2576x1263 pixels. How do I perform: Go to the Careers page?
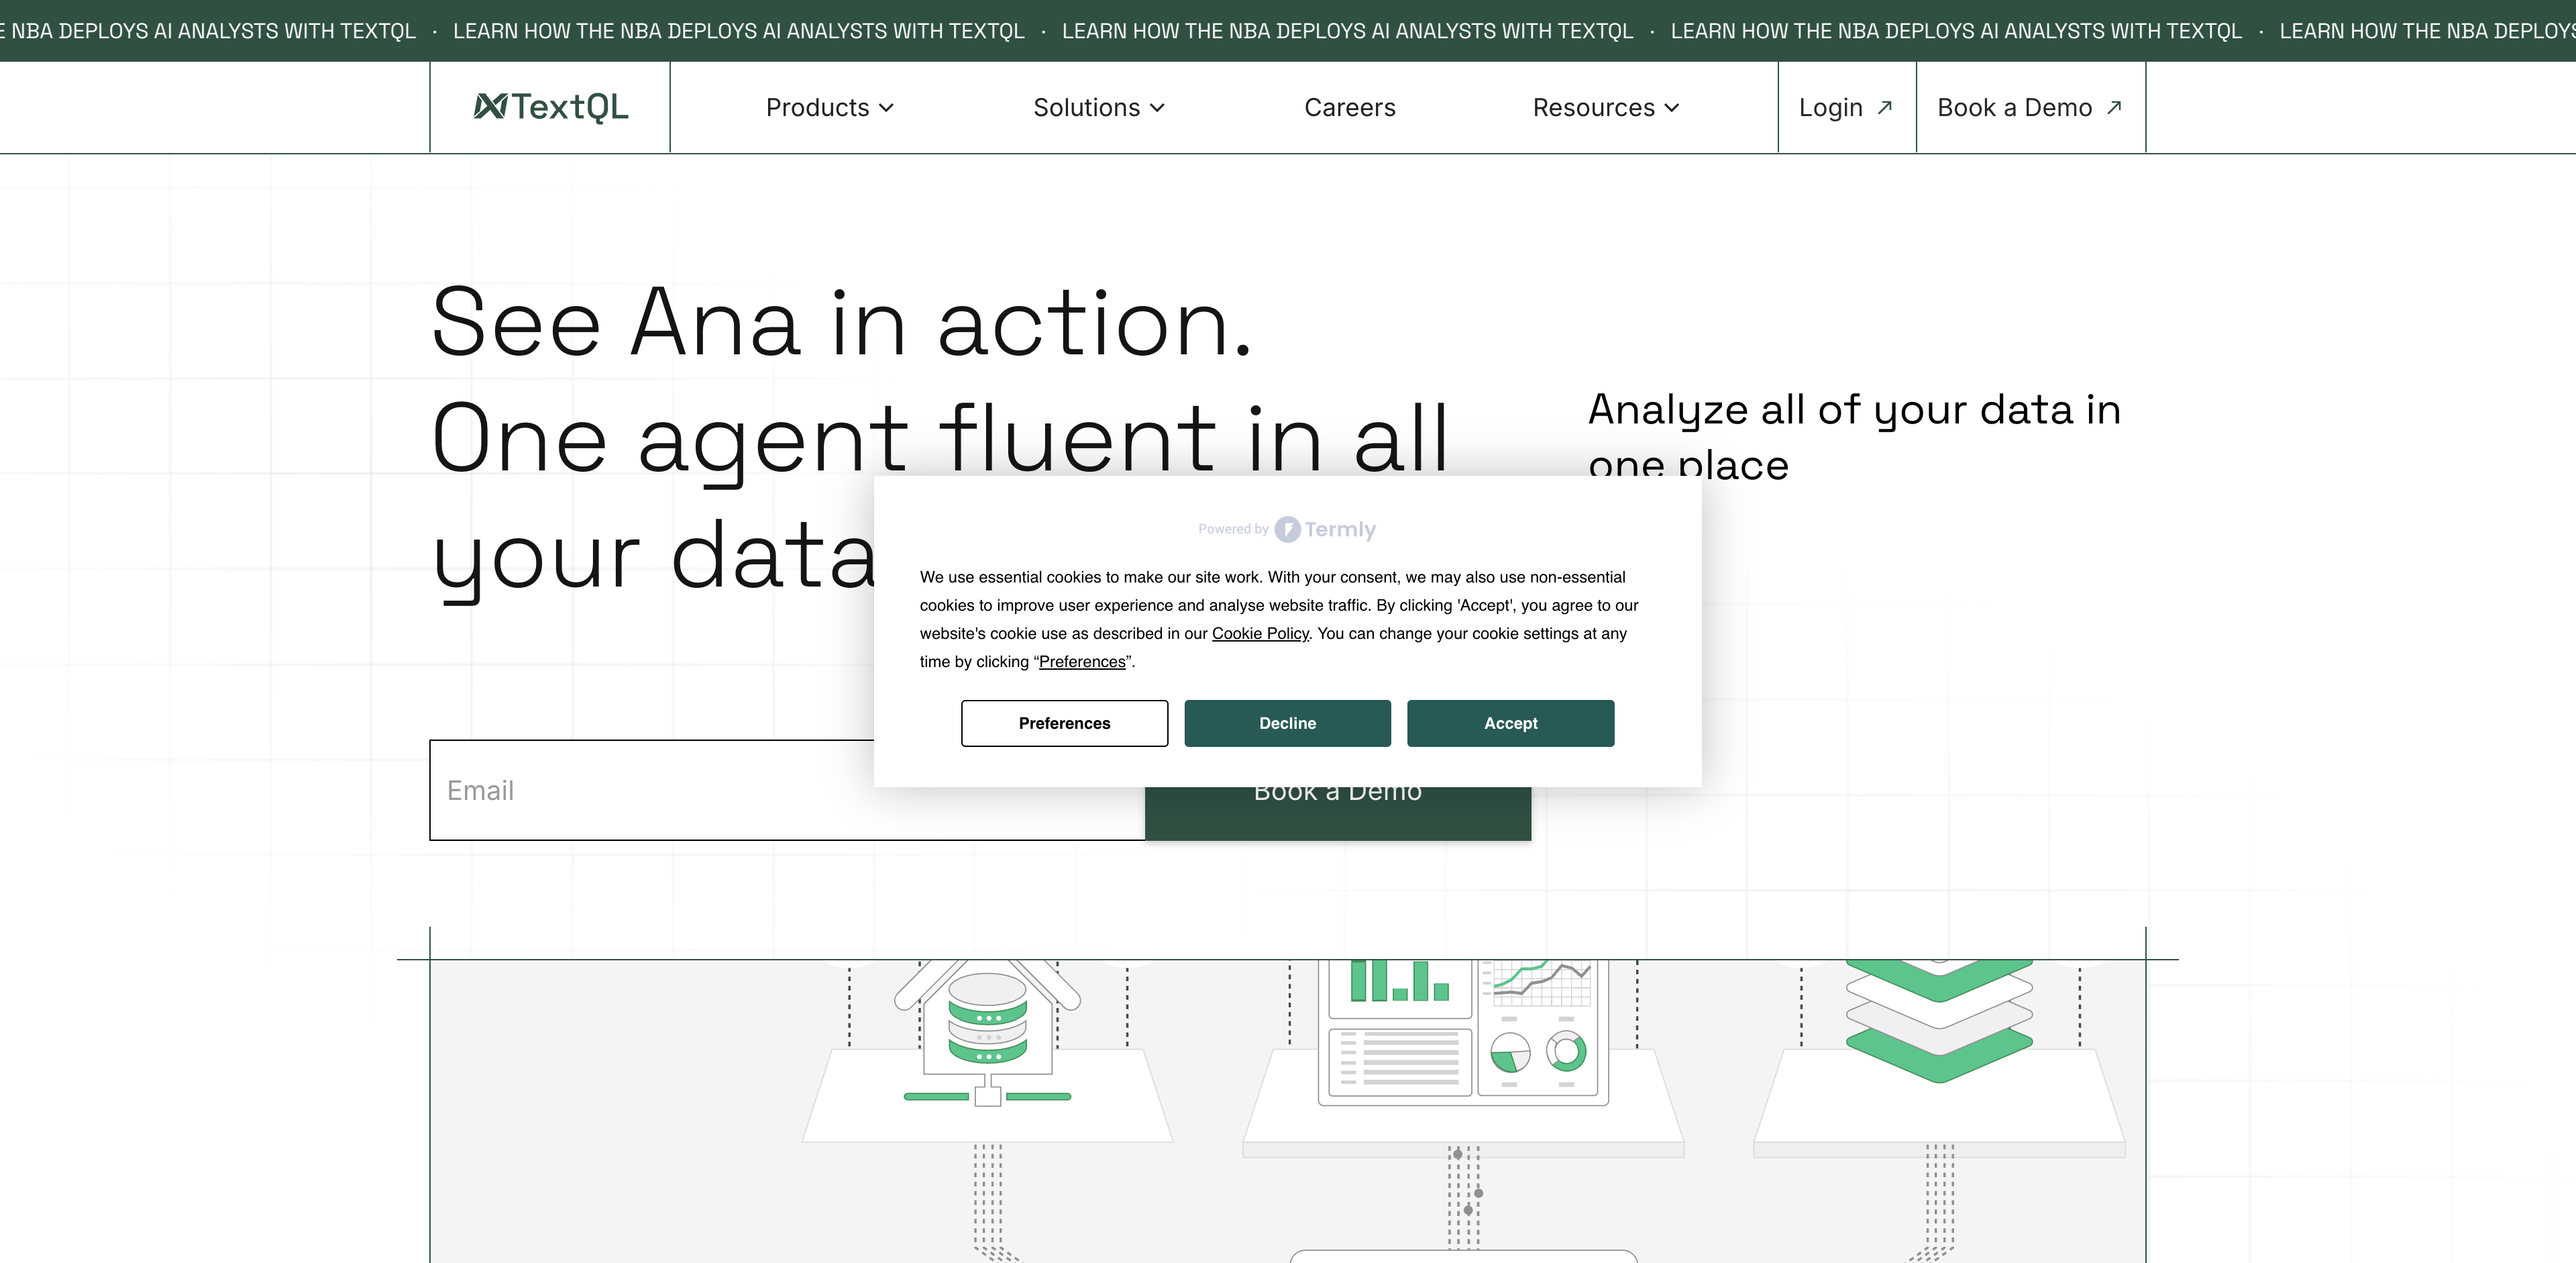tap(1349, 107)
